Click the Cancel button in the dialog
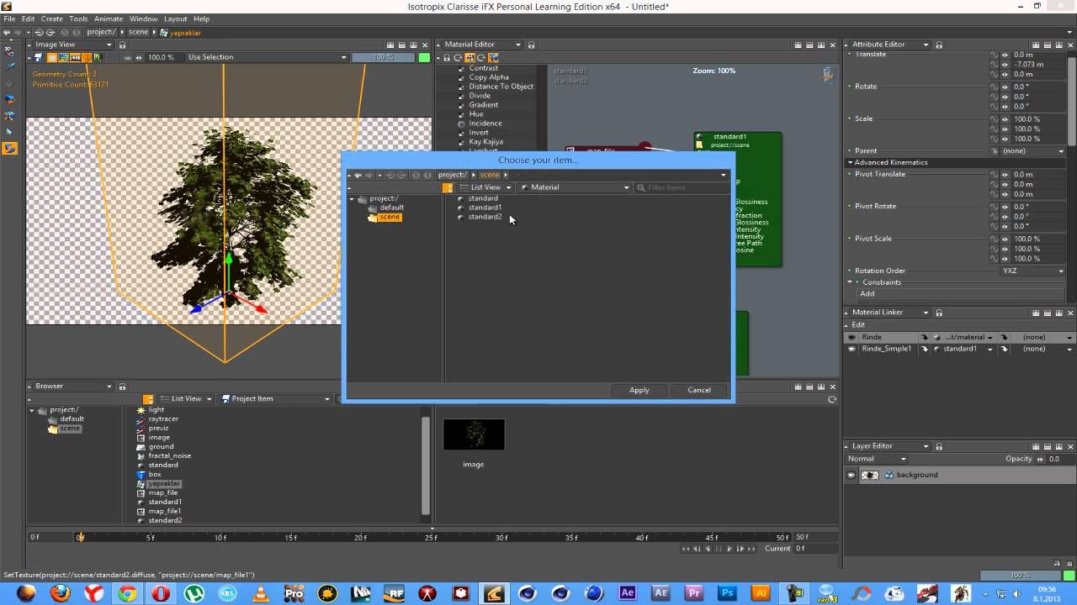The image size is (1077, 605). point(698,390)
